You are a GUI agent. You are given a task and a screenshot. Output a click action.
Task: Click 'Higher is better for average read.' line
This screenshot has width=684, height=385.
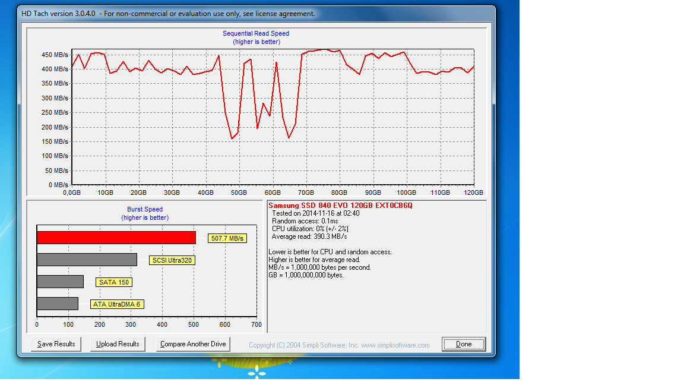[315, 260]
